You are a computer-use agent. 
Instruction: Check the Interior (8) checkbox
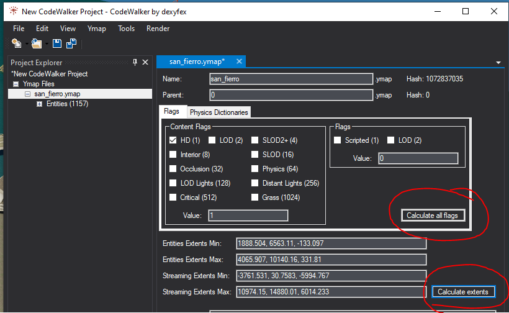[173, 155]
